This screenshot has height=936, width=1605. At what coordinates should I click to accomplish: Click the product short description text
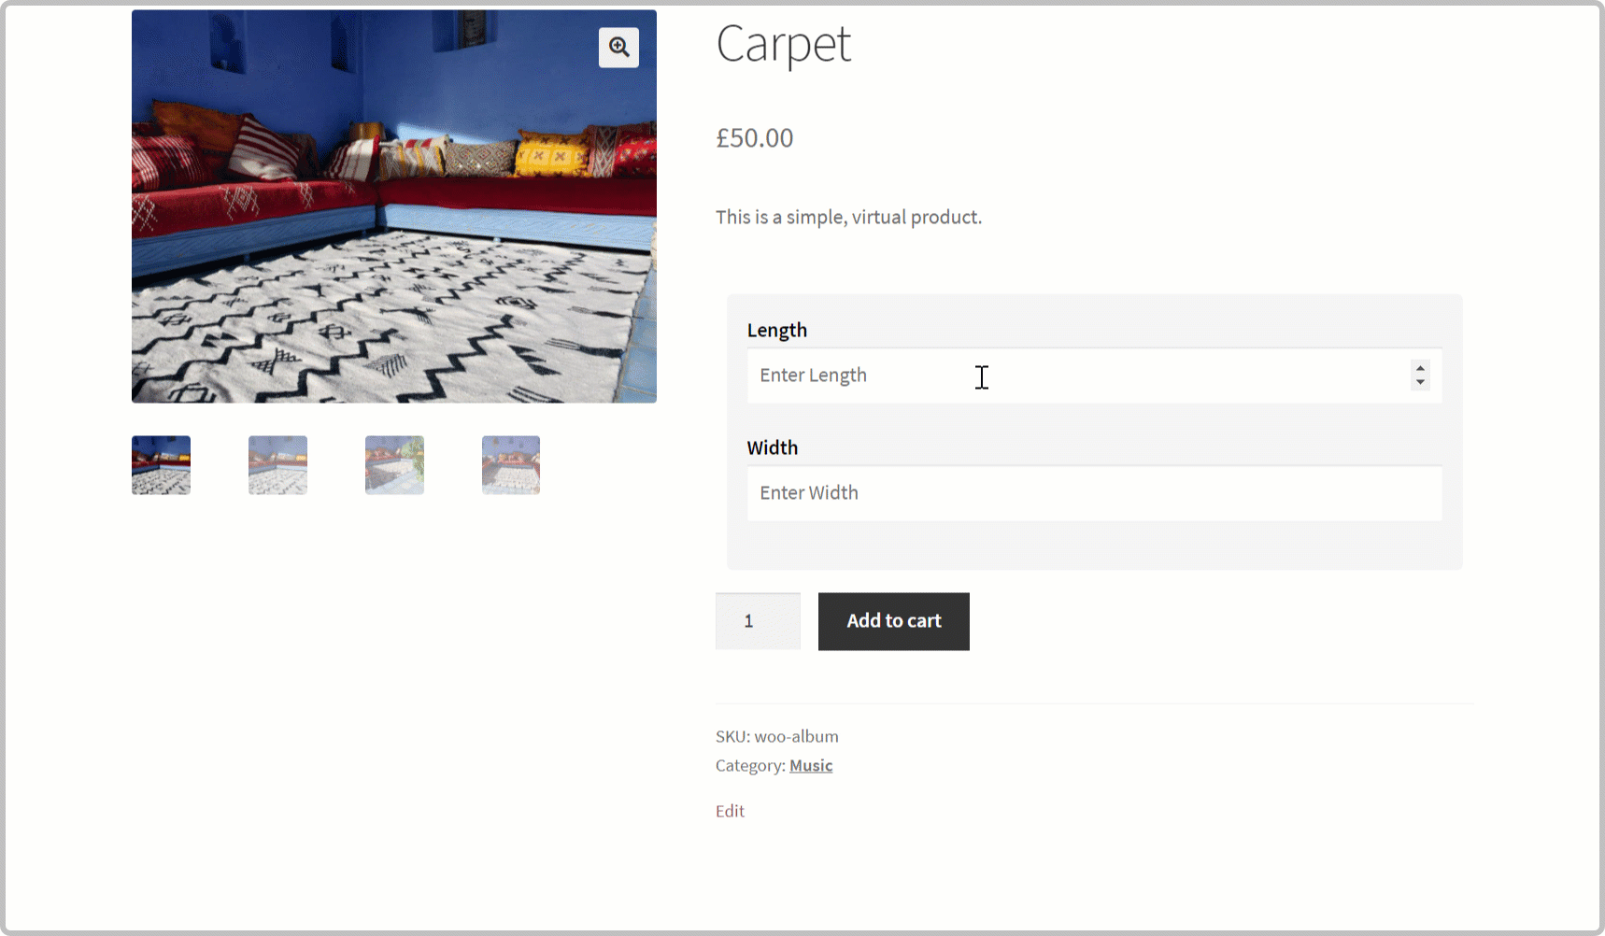tap(848, 216)
